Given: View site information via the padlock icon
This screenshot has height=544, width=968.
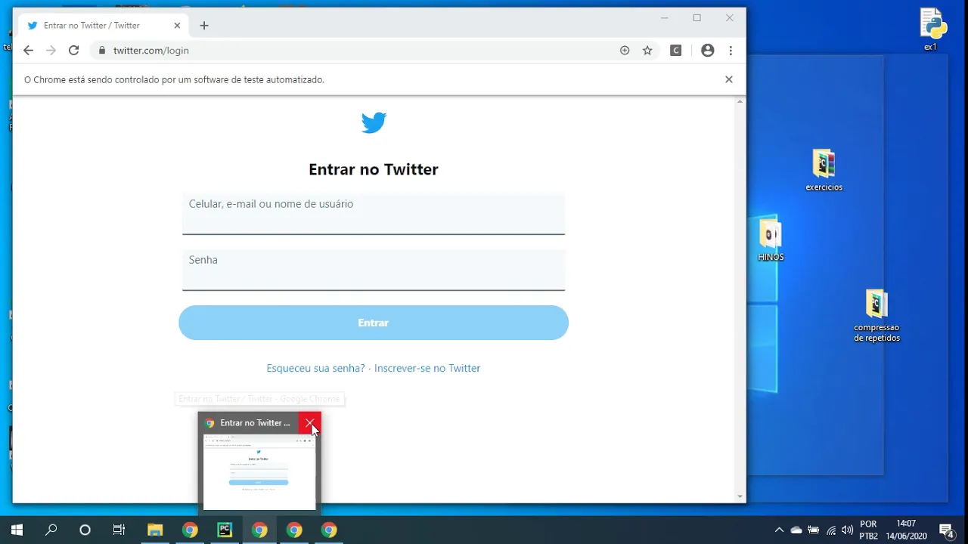Looking at the screenshot, I should point(101,51).
